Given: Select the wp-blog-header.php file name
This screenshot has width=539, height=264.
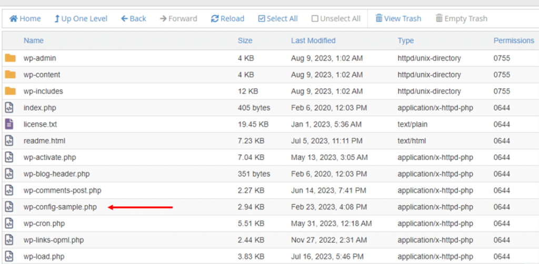Looking at the screenshot, I should pyautogui.click(x=57, y=174).
